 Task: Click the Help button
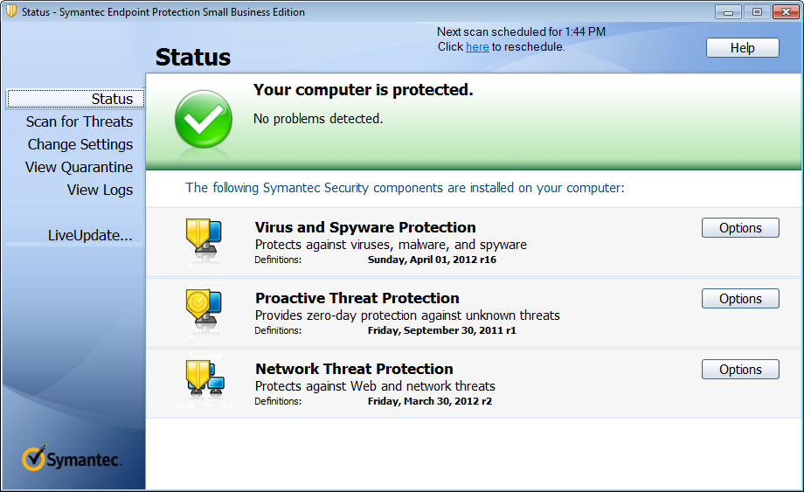point(742,48)
